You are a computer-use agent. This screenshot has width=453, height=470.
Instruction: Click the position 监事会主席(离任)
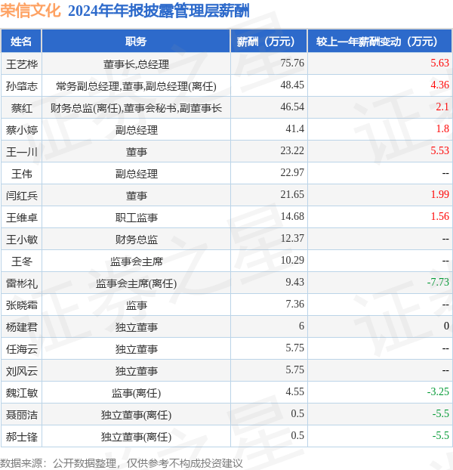click(x=136, y=283)
